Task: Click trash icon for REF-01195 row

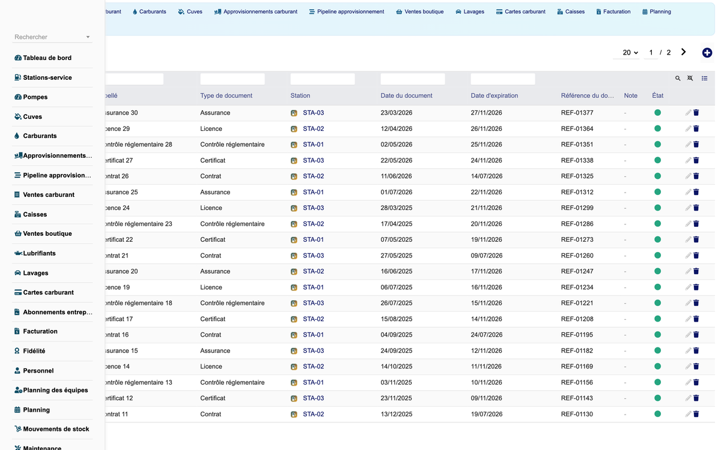Action: [696, 335]
